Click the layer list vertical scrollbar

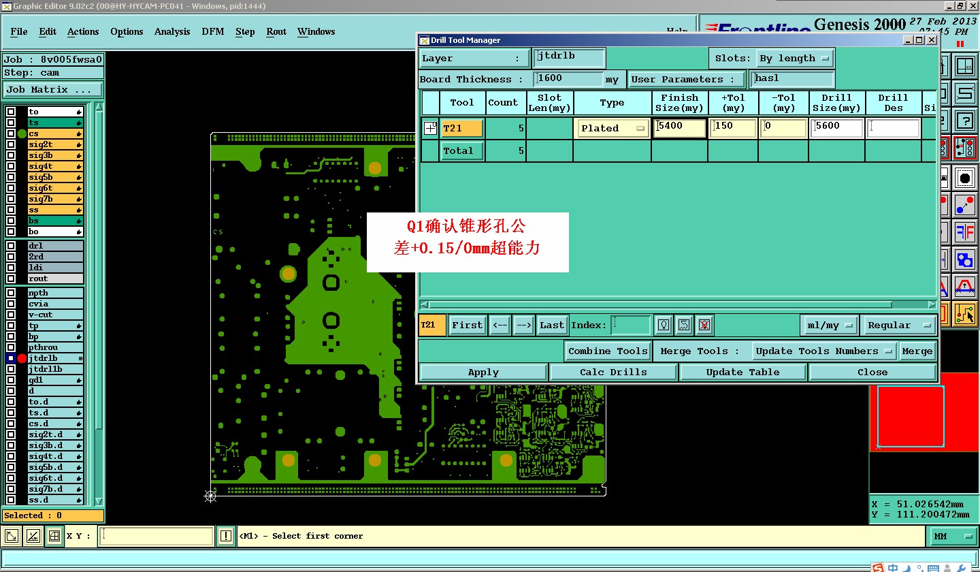click(x=99, y=304)
